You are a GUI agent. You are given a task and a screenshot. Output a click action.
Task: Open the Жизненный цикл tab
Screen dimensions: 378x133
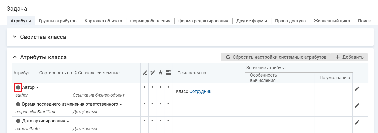tap(332, 21)
